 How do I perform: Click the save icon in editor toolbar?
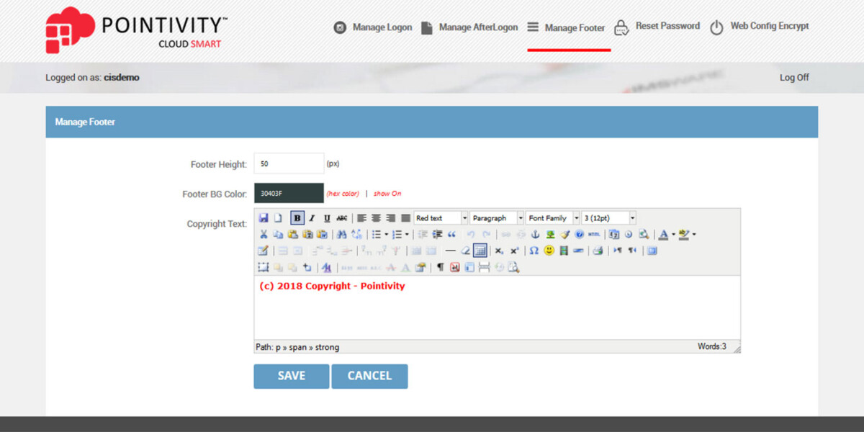[x=264, y=218]
